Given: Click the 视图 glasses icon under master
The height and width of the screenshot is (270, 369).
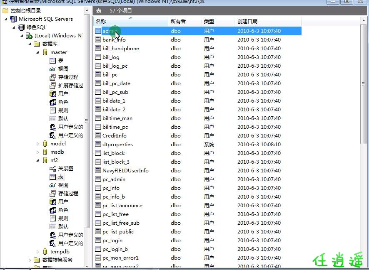Looking at the screenshot, I should (x=53, y=69).
